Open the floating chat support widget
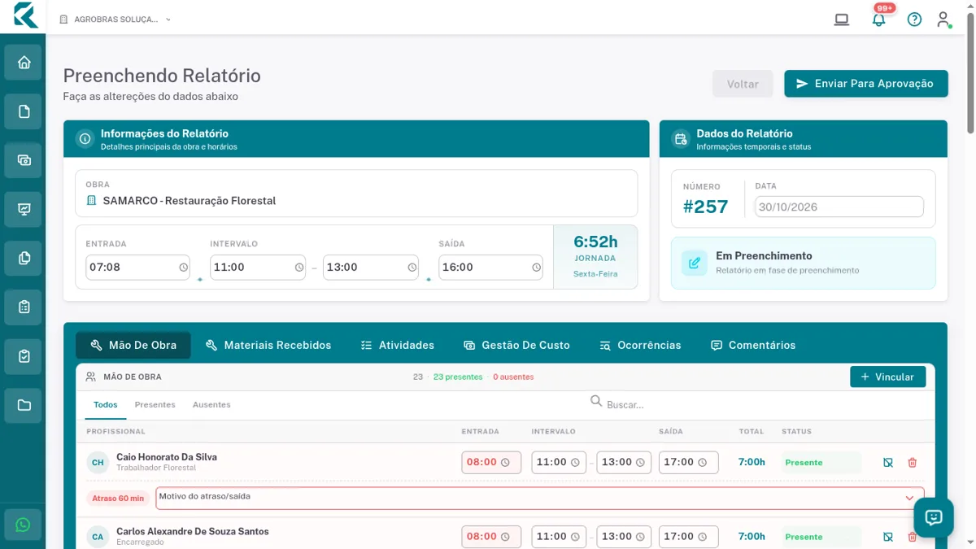The height and width of the screenshot is (549, 976). (934, 517)
